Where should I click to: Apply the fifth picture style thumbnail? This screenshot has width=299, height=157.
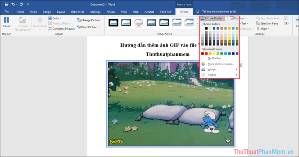164,22
